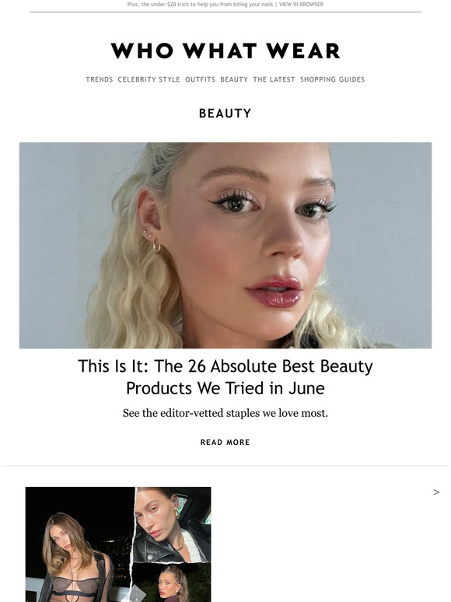The image size is (451, 602).
Task: Visit The Latest navigation link
Action: pos(274,79)
